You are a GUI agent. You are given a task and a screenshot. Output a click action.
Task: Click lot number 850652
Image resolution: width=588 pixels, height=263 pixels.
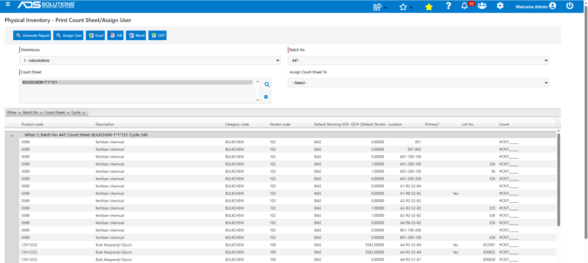pos(489,252)
